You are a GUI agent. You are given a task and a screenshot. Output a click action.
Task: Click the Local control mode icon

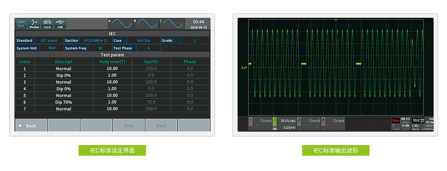(47, 24)
